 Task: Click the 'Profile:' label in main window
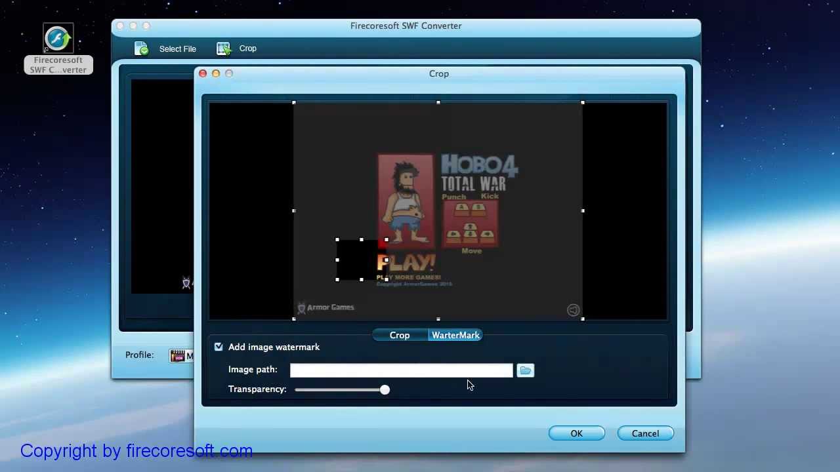pos(139,355)
